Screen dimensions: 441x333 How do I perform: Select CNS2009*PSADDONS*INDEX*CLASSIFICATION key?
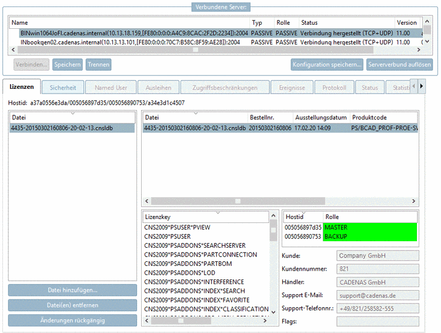click(x=206, y=309)
